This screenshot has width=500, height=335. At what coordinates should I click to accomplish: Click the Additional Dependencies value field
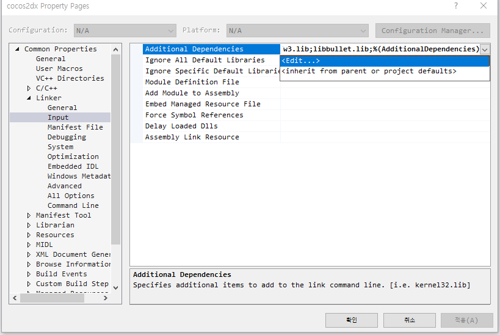[380, 49]
